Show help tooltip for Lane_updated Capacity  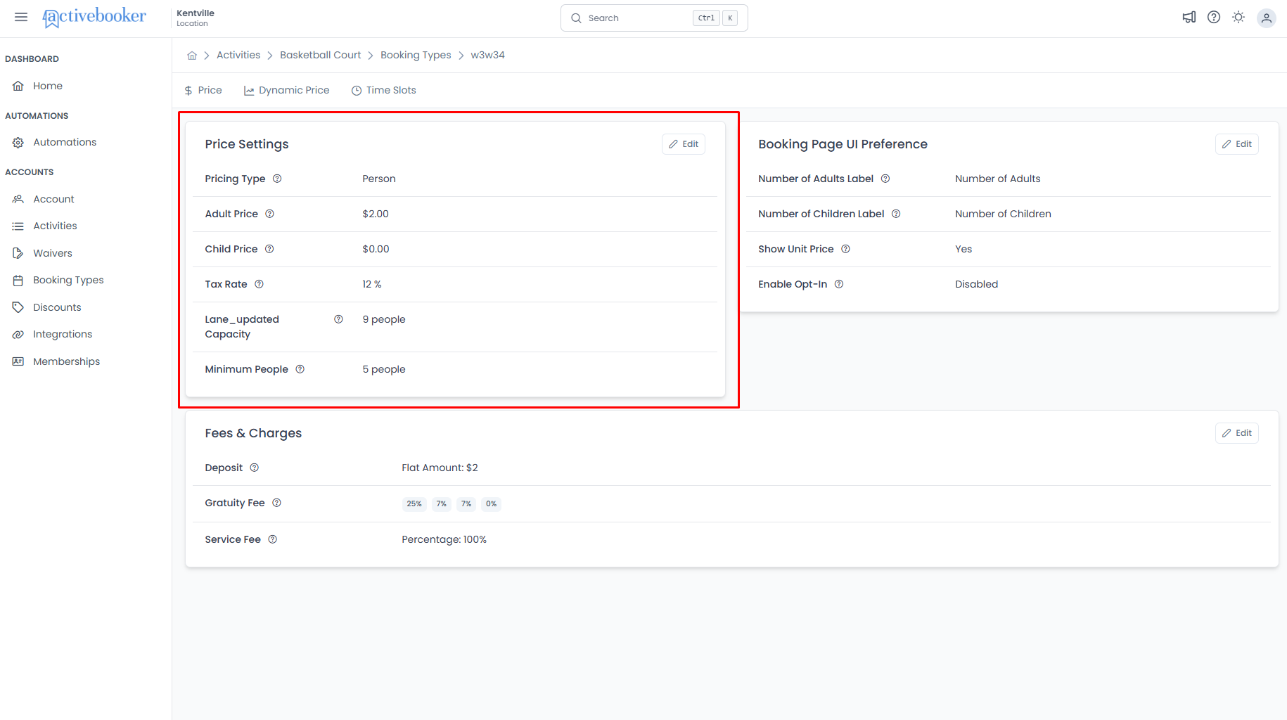point(338,319)
